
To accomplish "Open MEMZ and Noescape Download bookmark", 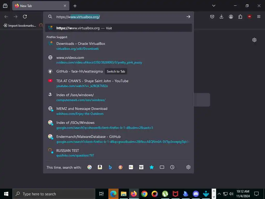I will [119, 111].
